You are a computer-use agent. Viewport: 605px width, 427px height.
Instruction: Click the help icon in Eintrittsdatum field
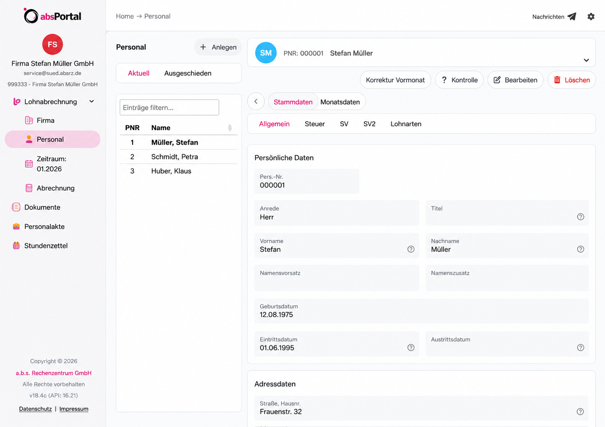click(411, 348)
